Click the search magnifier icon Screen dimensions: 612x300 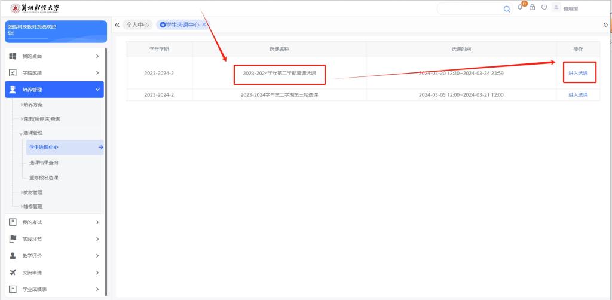[x=507, y=9]
